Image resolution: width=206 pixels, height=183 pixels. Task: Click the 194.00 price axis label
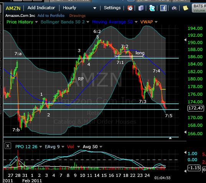pyautogui.click(x=195, y=28)
